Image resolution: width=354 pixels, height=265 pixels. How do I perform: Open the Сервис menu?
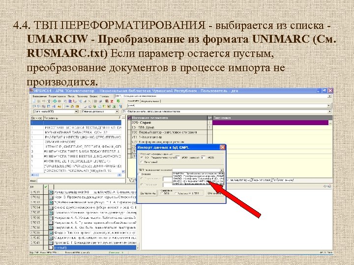coord(94,96)
